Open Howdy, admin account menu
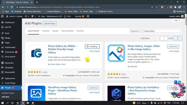Image resolution: width=187 pixels, height=105 pixels. coord(176,16)
